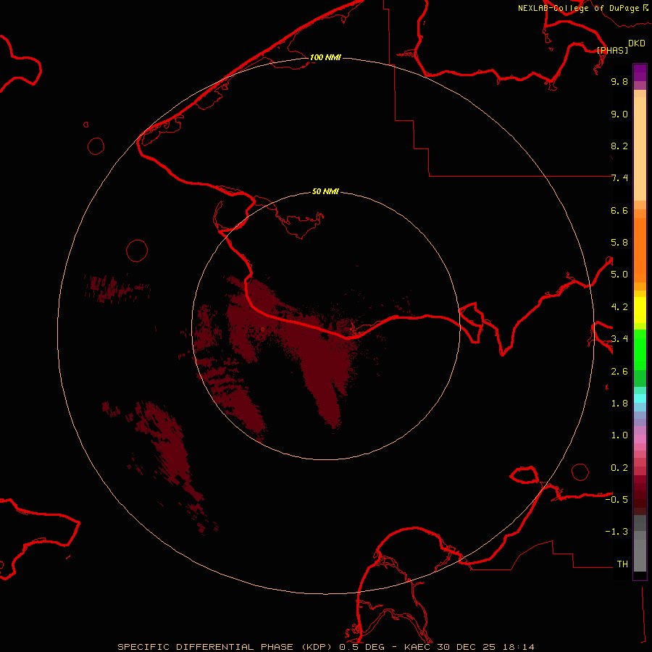
Task: Pick the cyan segment of the color bar
Action: (640, 398)
